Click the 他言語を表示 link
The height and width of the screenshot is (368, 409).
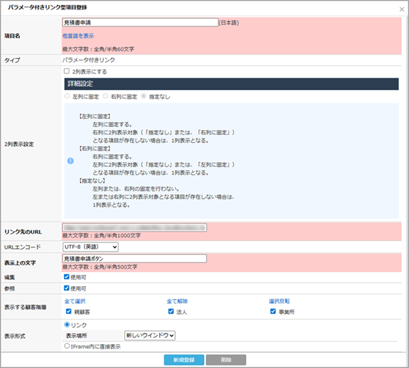point(78,35)
